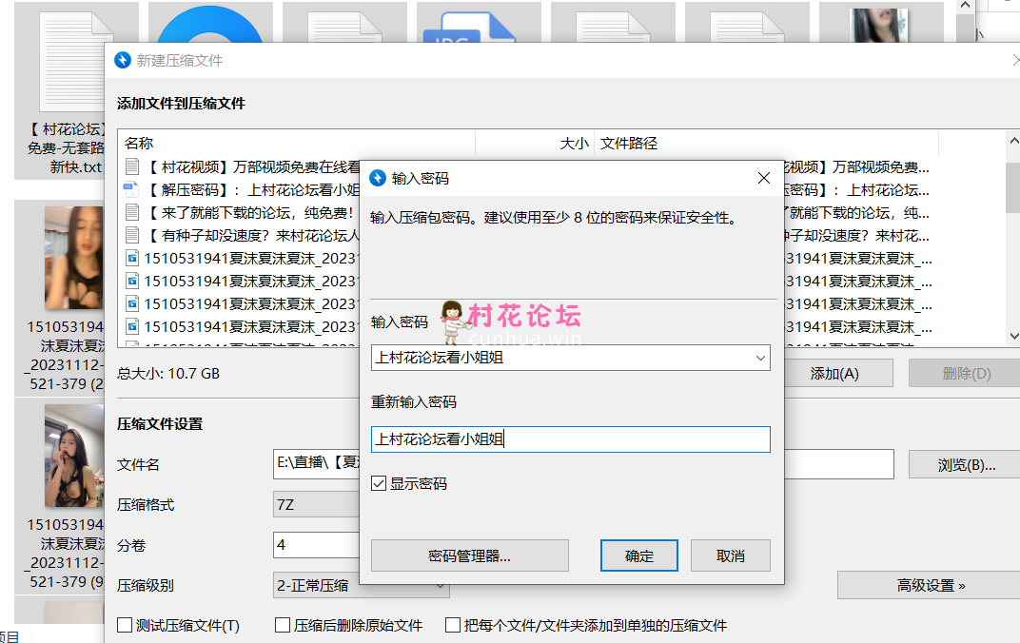Click the Bandizip icon in 输入密码 title bar
The image size is (1020, 643).
coord(378,178)
